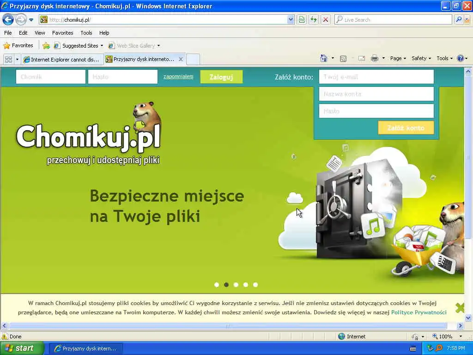The height and width of the screenshot is (355, 473).
Task: Click the Zaloguj login button
Action: point(221,77)
